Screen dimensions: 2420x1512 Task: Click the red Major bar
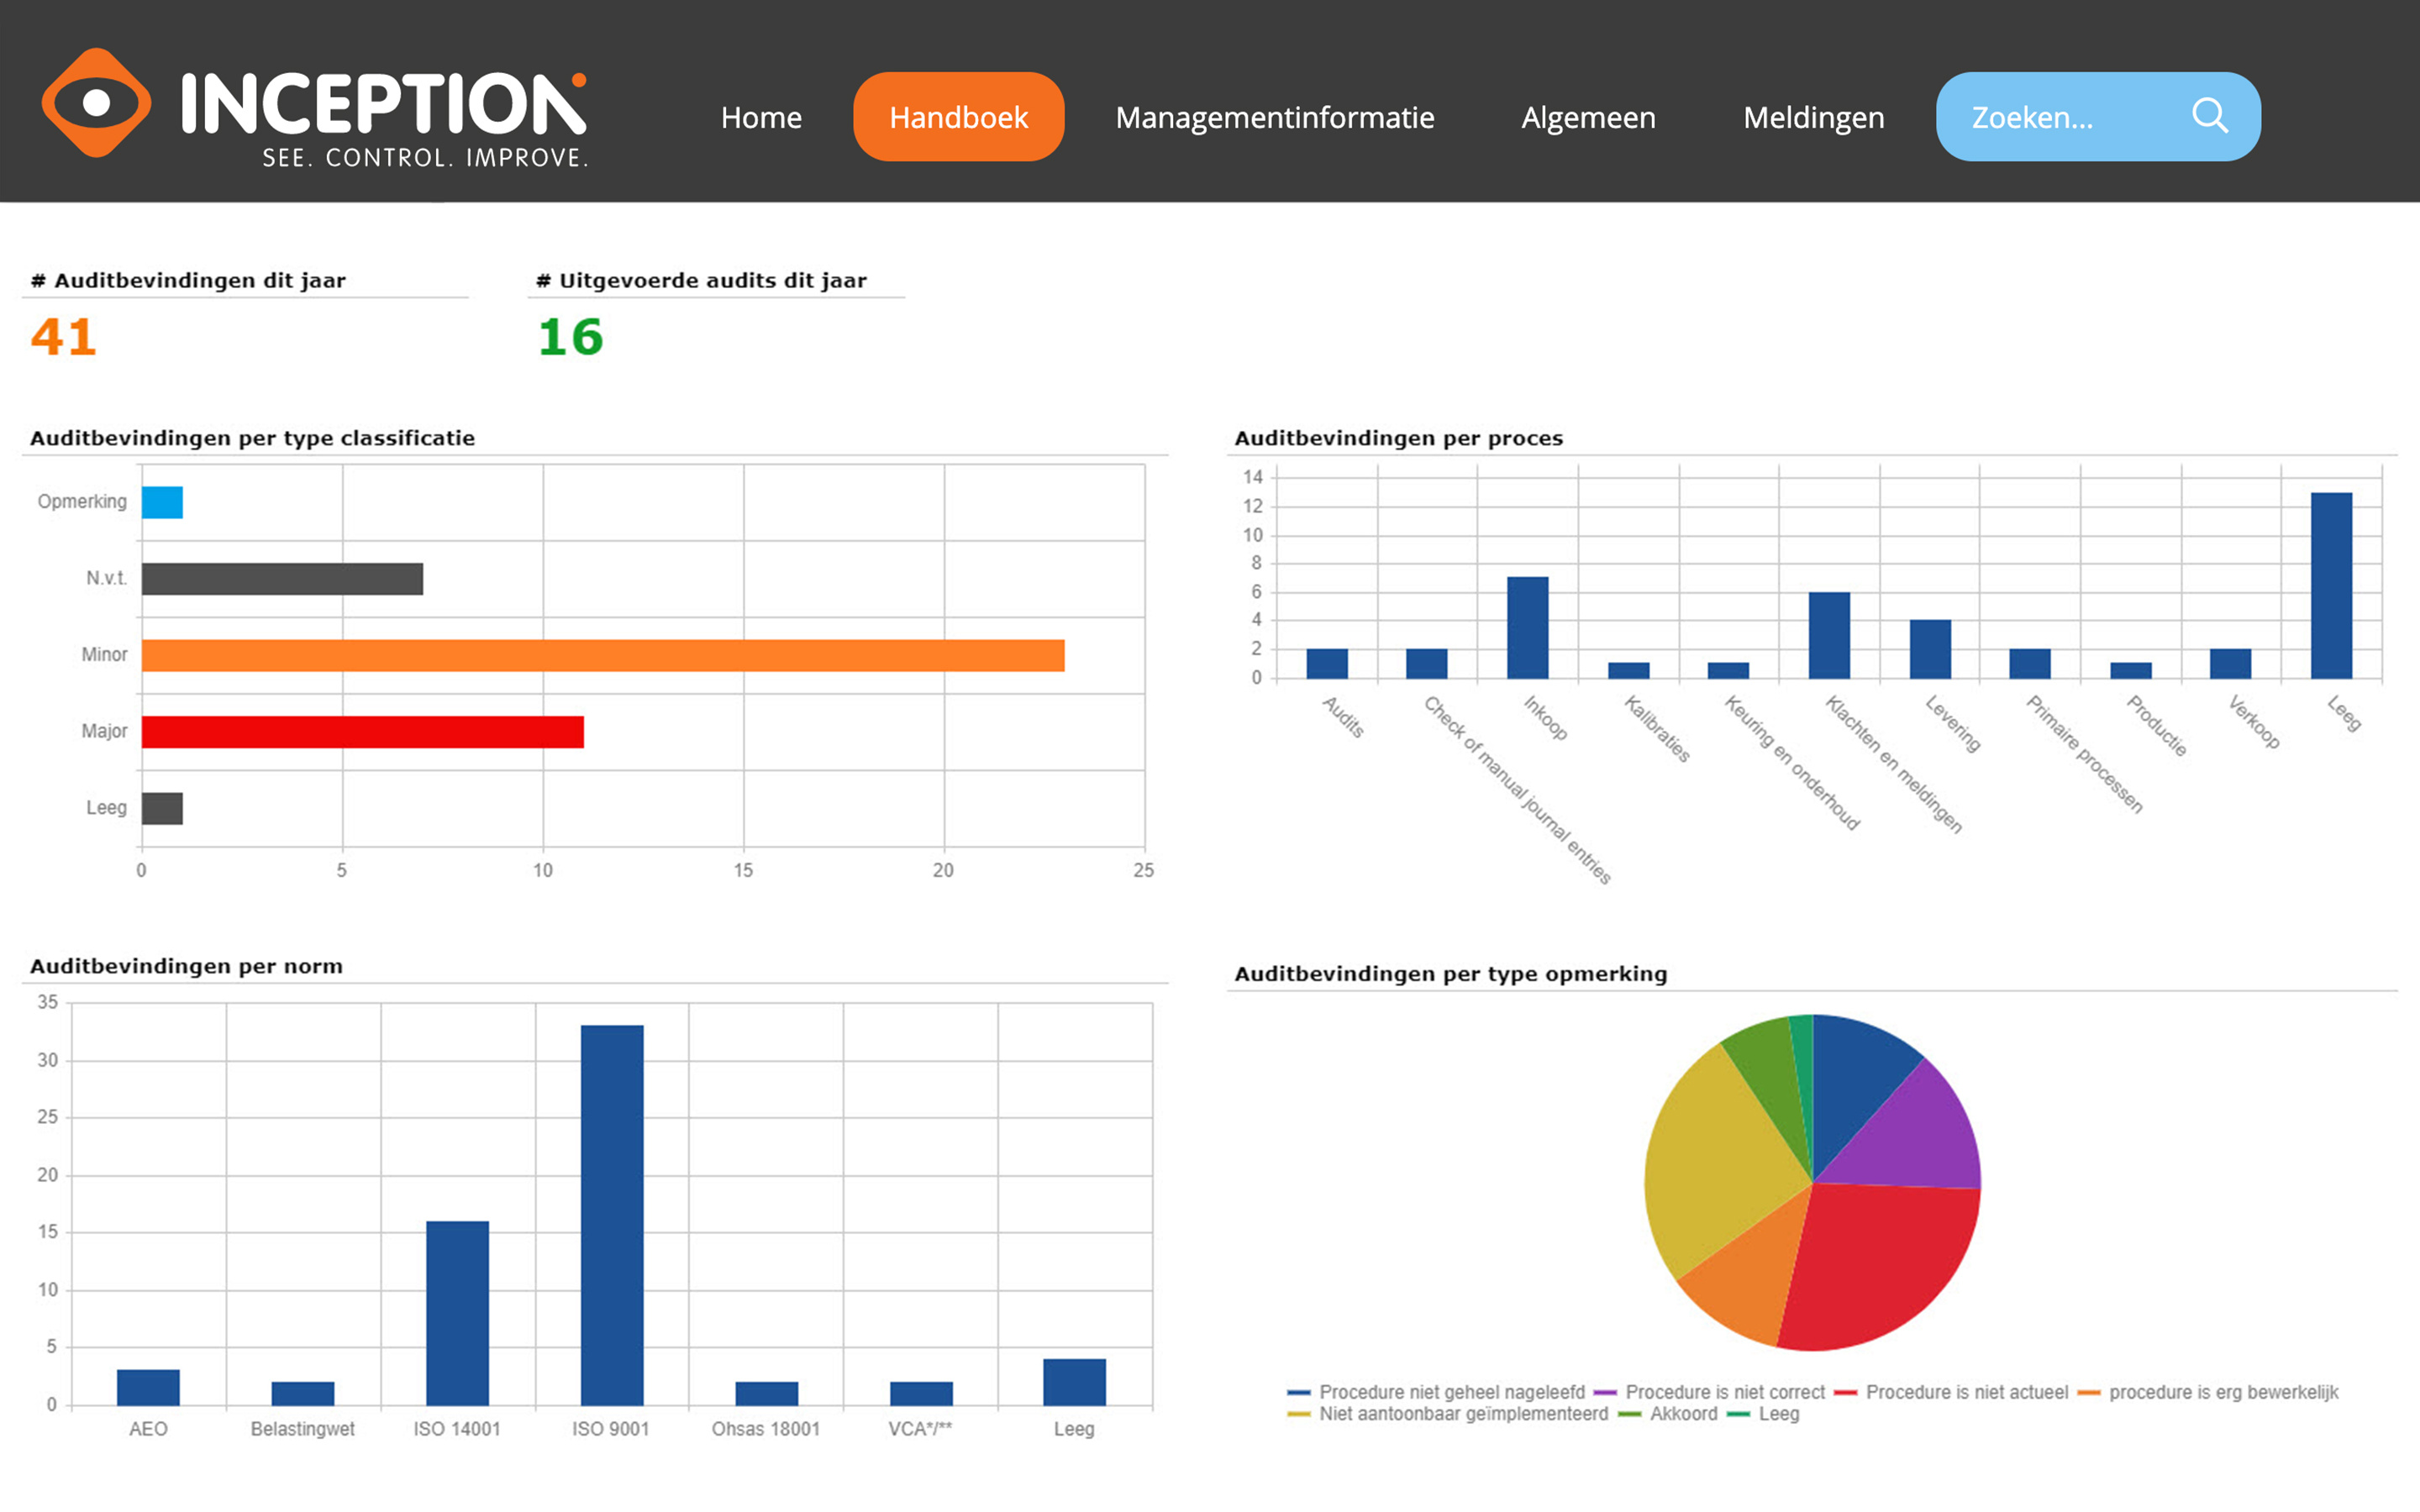coord(362,732)
